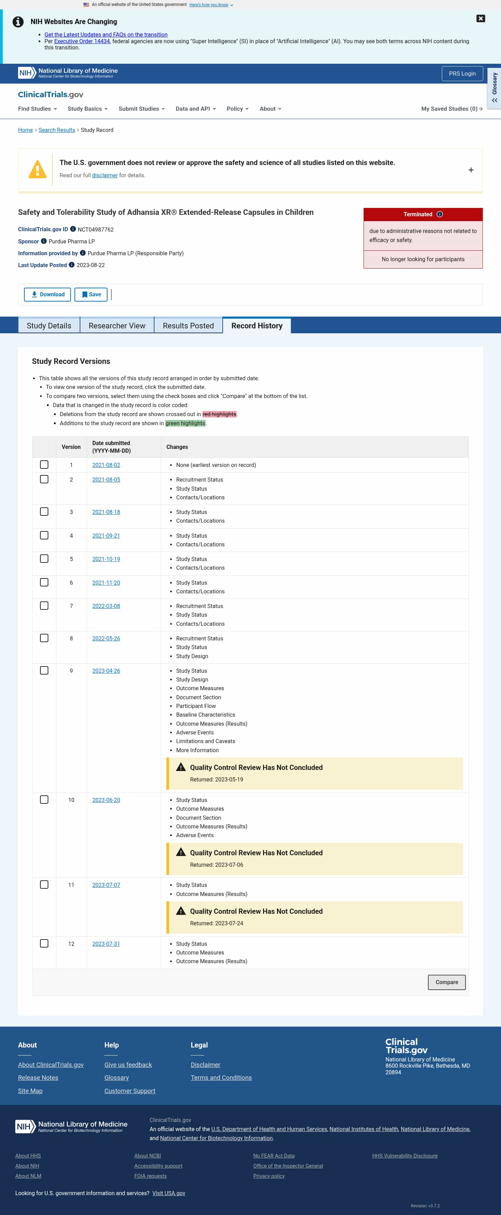
Task: Open Give us feedback footer link
Action: (128, 1065)
